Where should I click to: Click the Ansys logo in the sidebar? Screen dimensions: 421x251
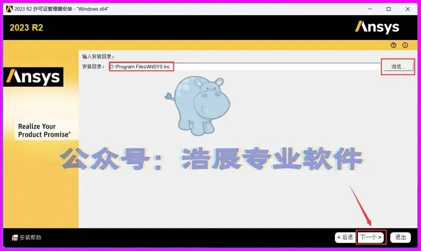pyautogui.click(x=33, y=77)
